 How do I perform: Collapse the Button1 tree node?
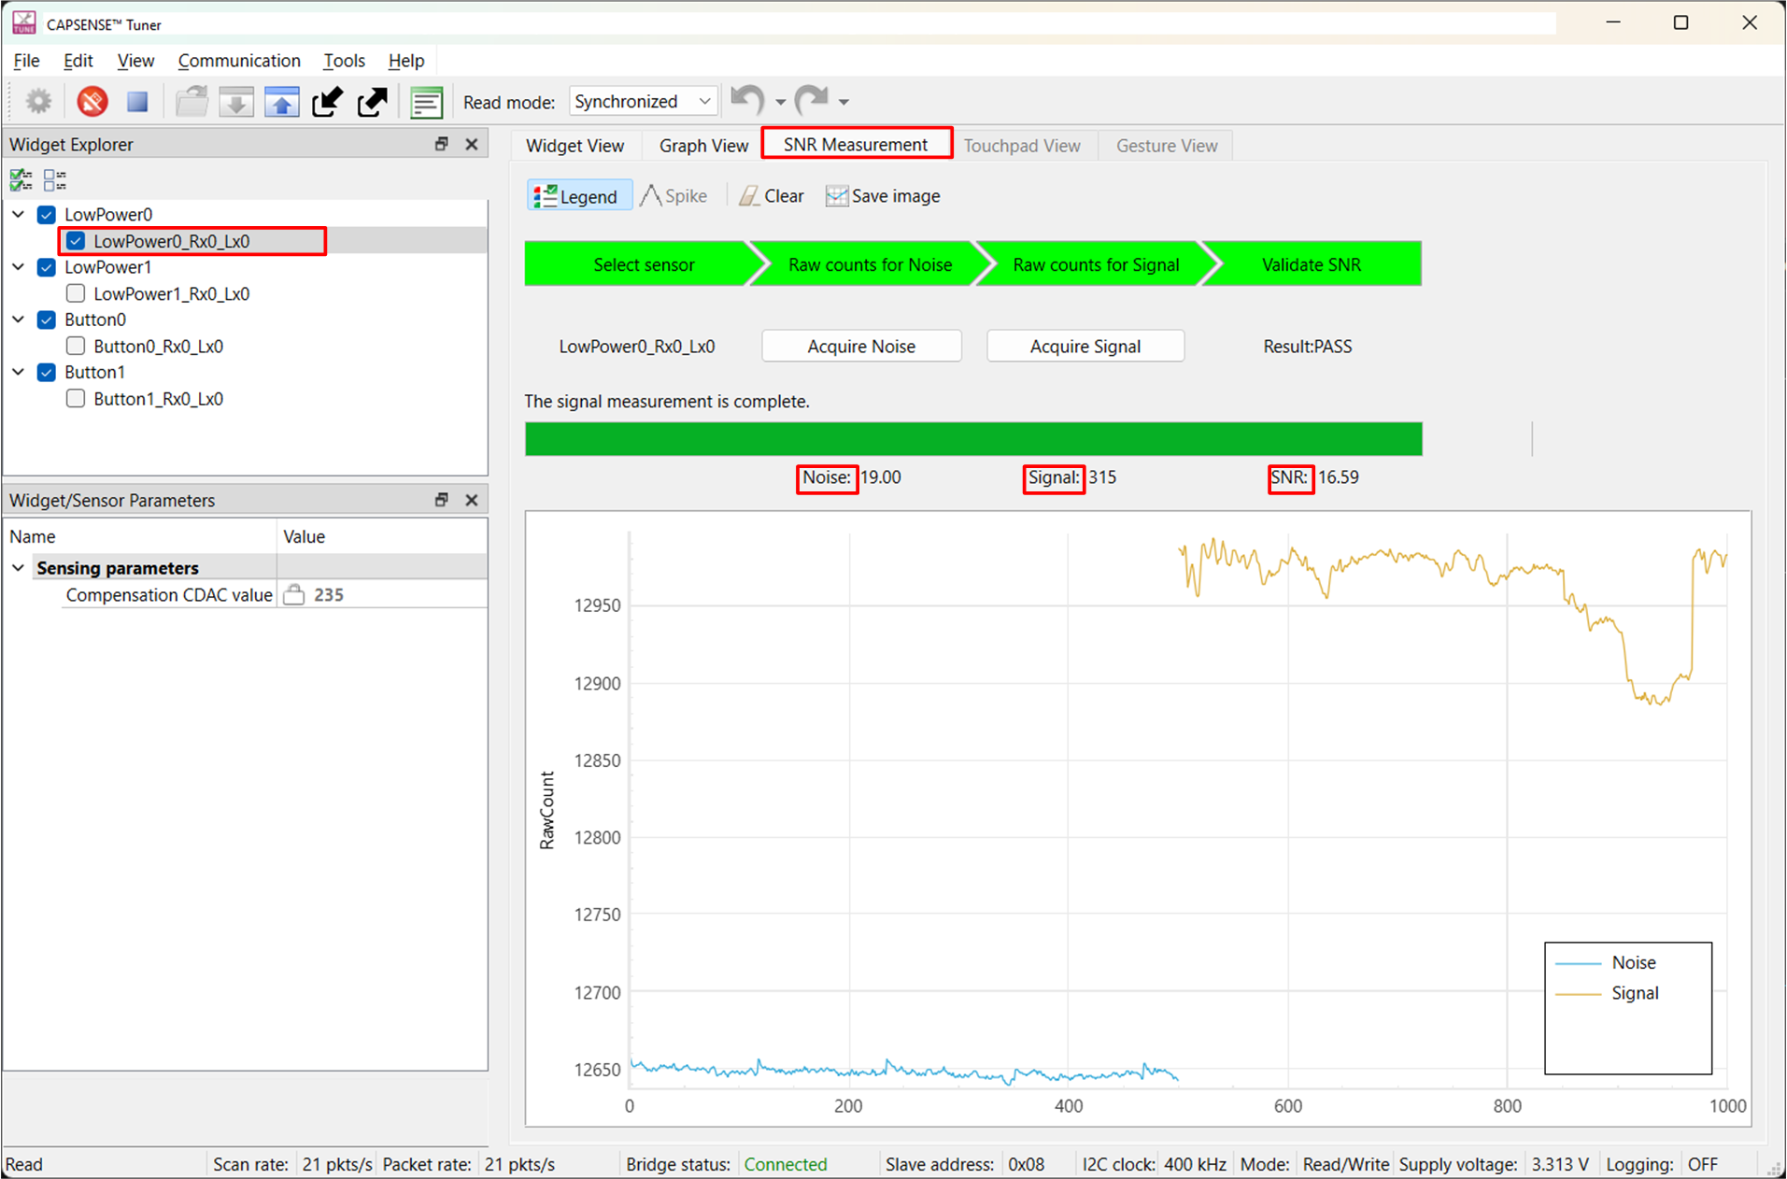(18, 371)
